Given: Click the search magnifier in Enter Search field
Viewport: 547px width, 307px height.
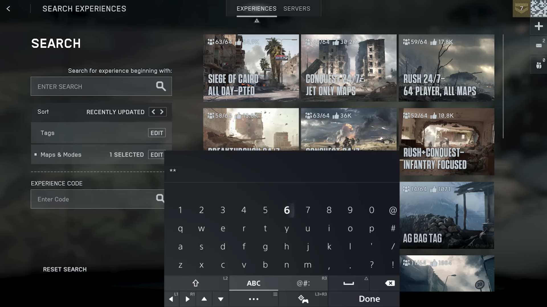Looking at the screenshot, I should [161, 86].
